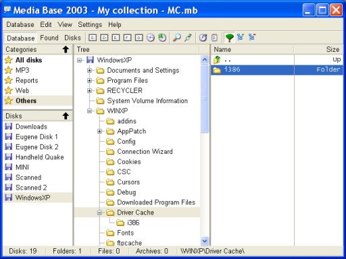Sort by the Size column header
Image resolution: width=346 pixels, height=259 pixels.
(x=318, y=49)
